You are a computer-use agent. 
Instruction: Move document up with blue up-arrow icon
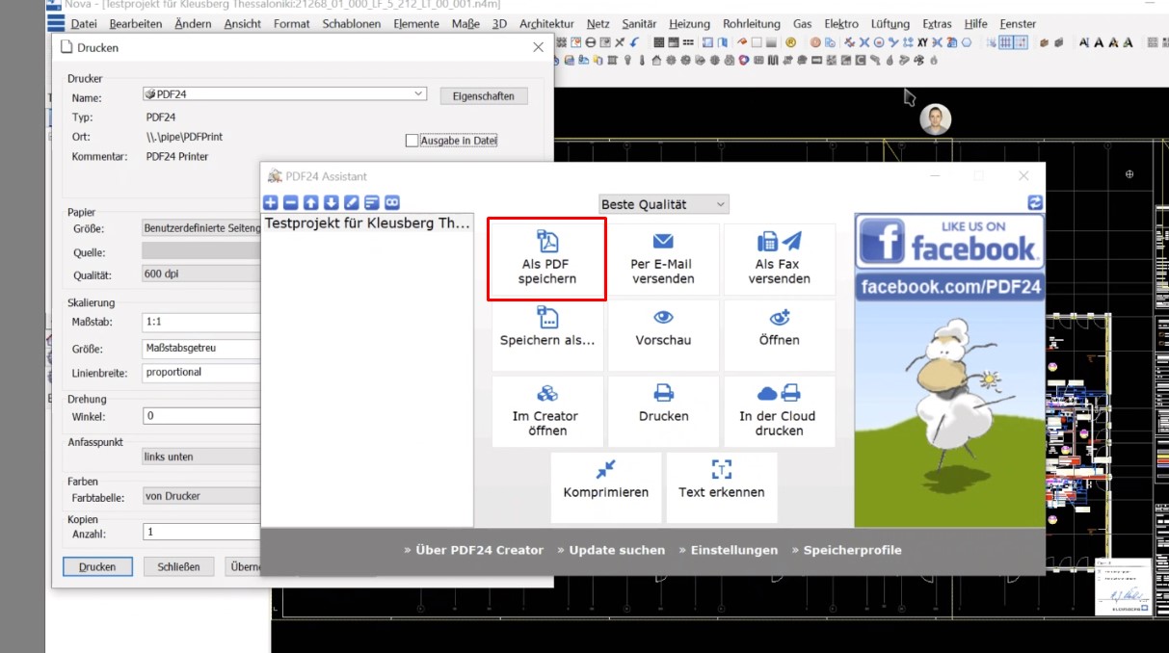pos(310,202)
